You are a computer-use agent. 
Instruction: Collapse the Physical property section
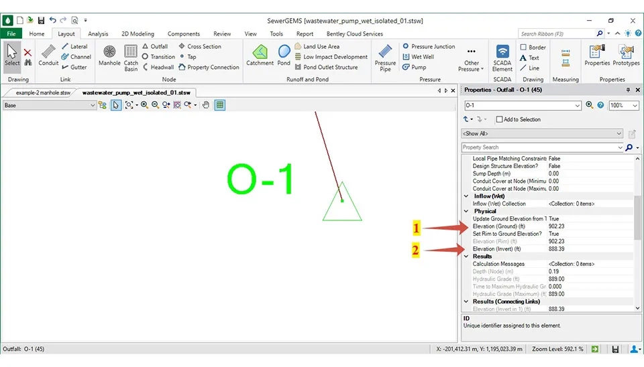[x=467, y=211]
